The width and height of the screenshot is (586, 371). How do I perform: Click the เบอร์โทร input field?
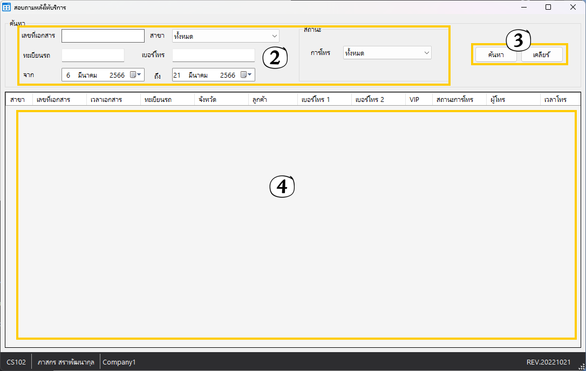tap(213, 56)
